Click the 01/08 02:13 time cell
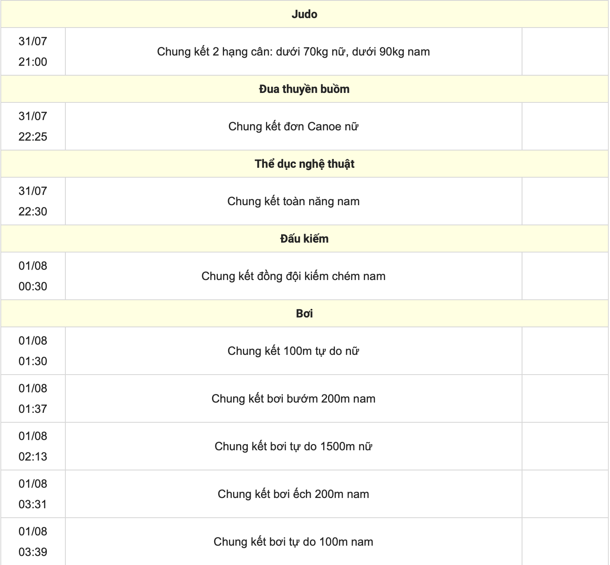Viewport: 610px width, 565px height. [x=33, y=447]
